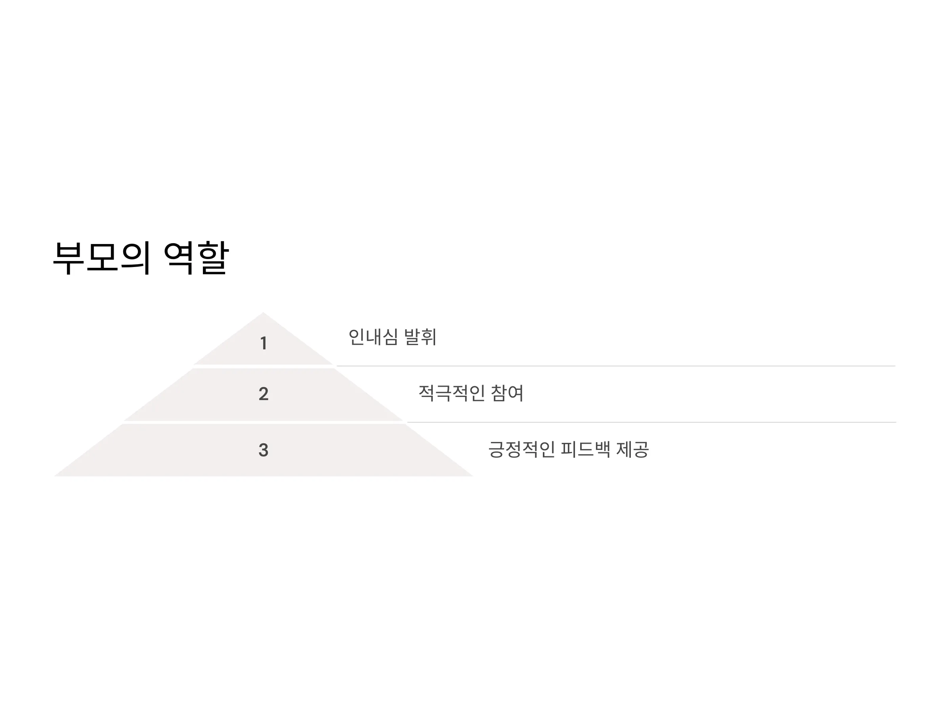Select the 적극적인 참여 label text
The height and width of the screenshot is (713, 951).
471,393
